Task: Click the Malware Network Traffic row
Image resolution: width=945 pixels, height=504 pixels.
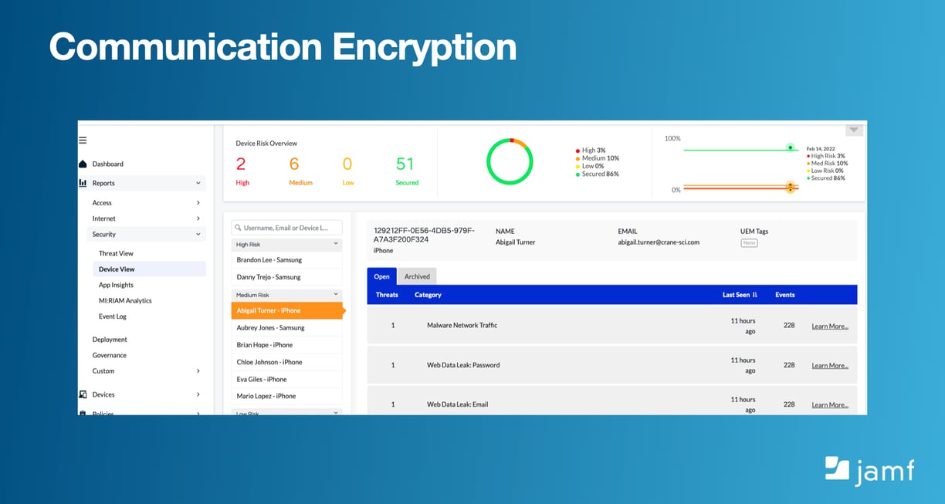Action: [612, 325]
